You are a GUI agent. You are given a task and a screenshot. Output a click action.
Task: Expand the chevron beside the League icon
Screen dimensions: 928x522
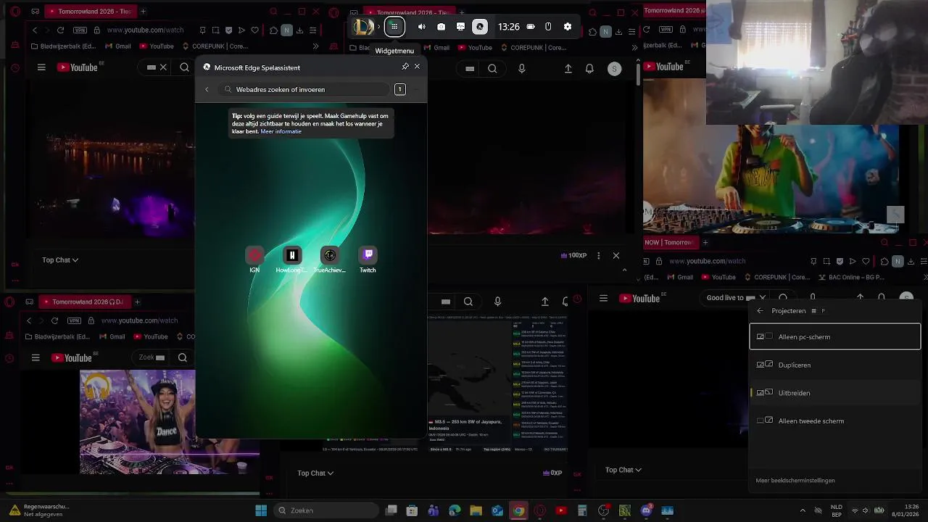pos(378,27)
